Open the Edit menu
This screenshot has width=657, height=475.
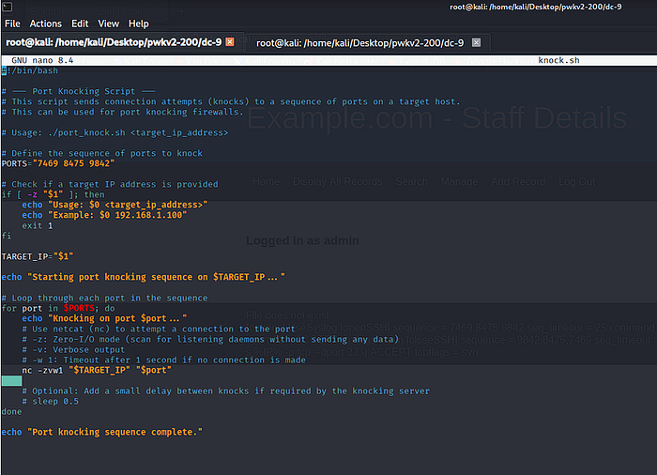[x=80, y=23]
